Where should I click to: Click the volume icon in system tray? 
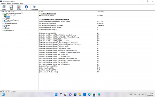pos(142,94)
